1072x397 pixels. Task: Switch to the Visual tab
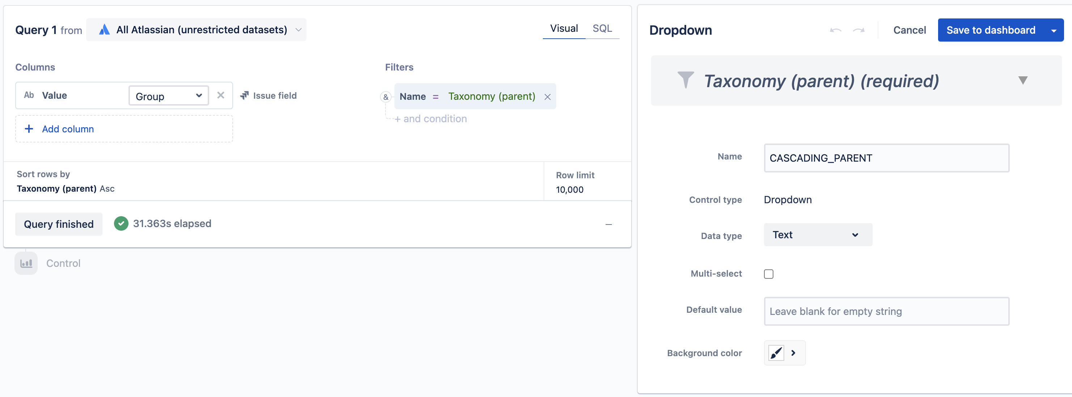click(564, 29)
